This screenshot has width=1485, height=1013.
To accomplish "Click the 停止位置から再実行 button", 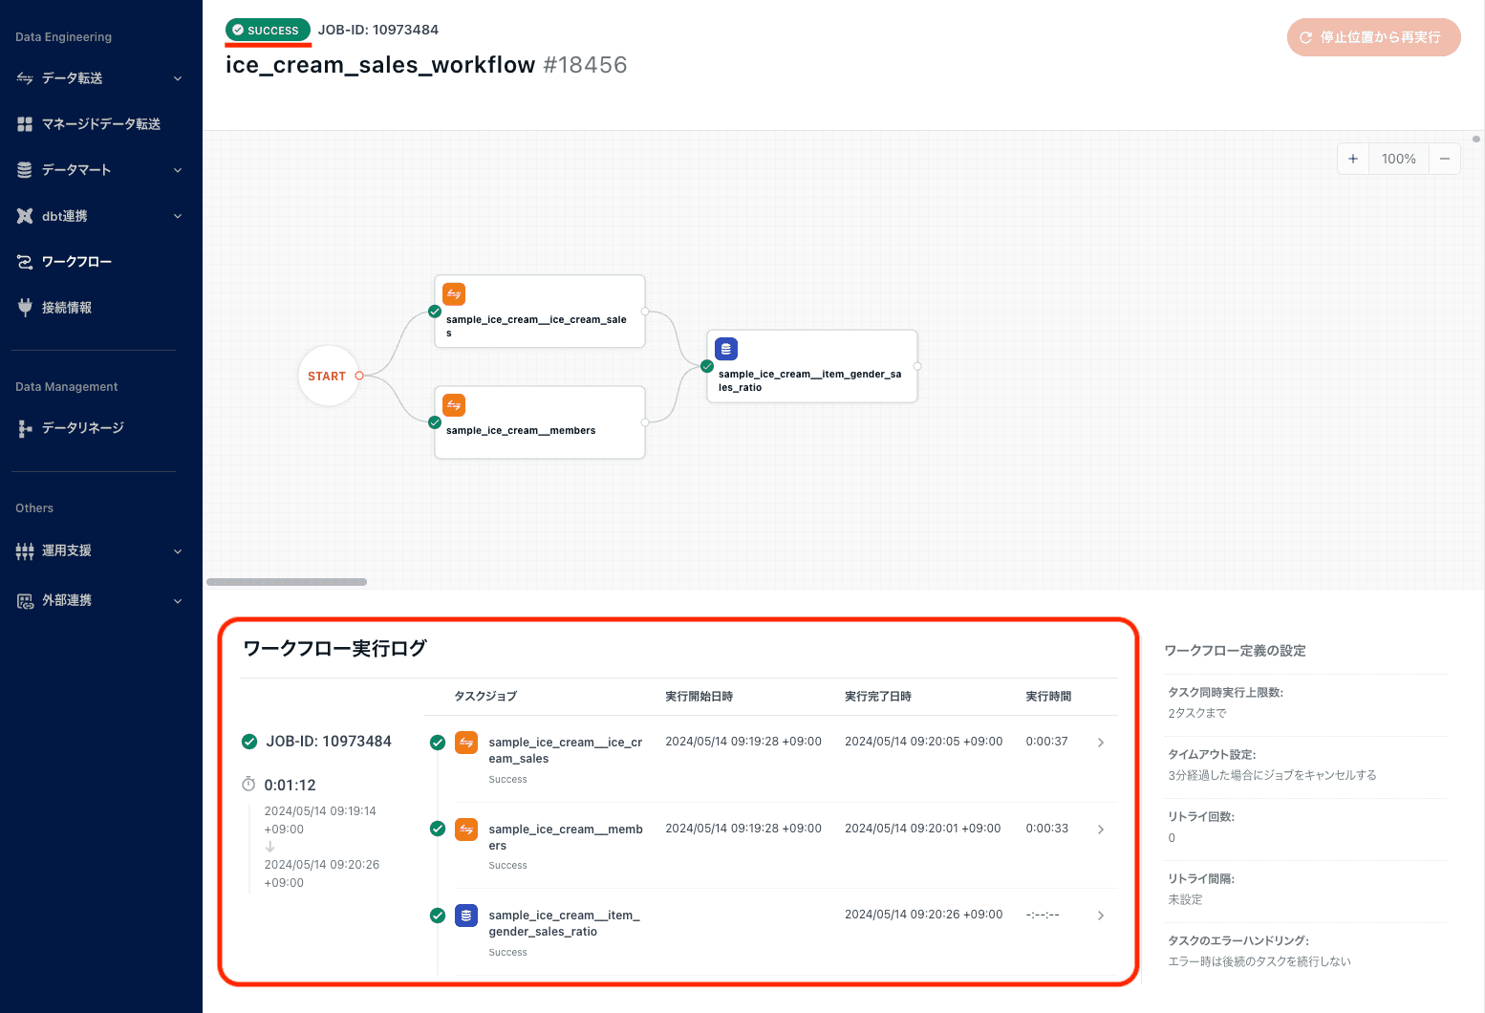I will click(x=1373, y=37).
